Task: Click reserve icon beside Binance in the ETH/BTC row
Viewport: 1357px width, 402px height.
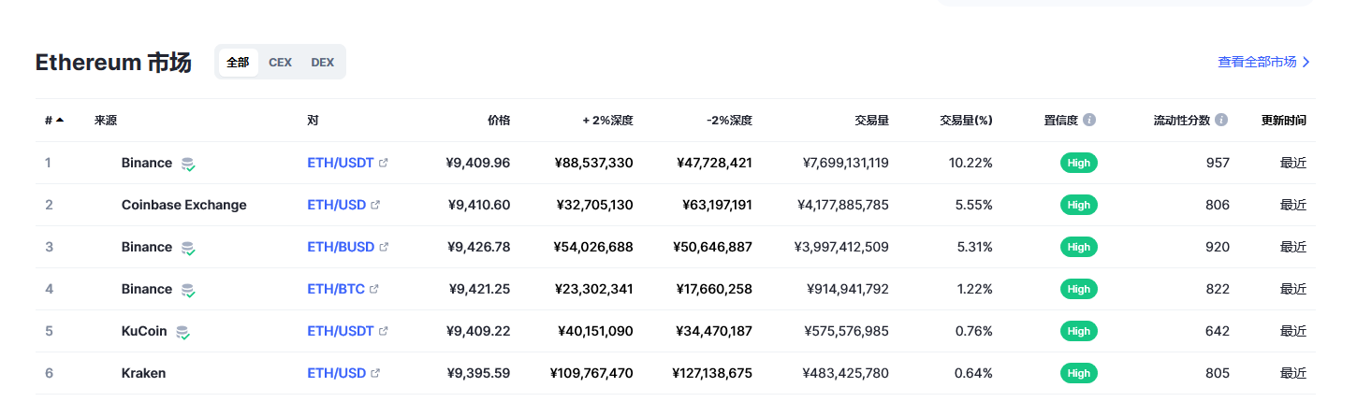Action: [188, 290]
